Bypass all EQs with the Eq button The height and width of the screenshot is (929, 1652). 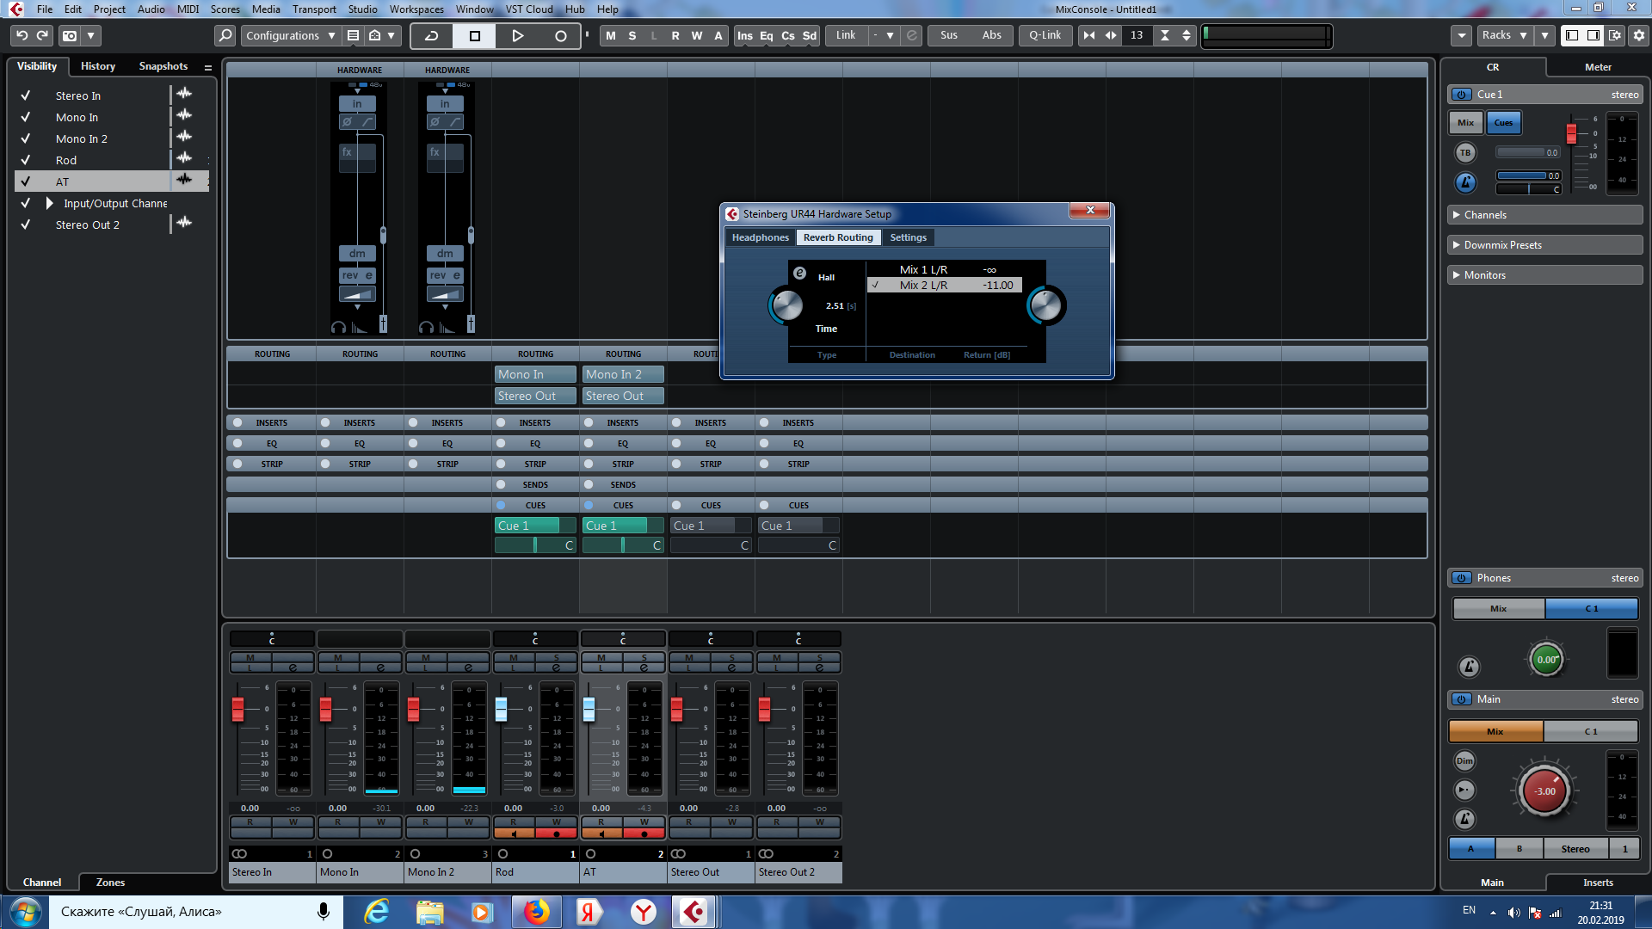coord(767,35)
